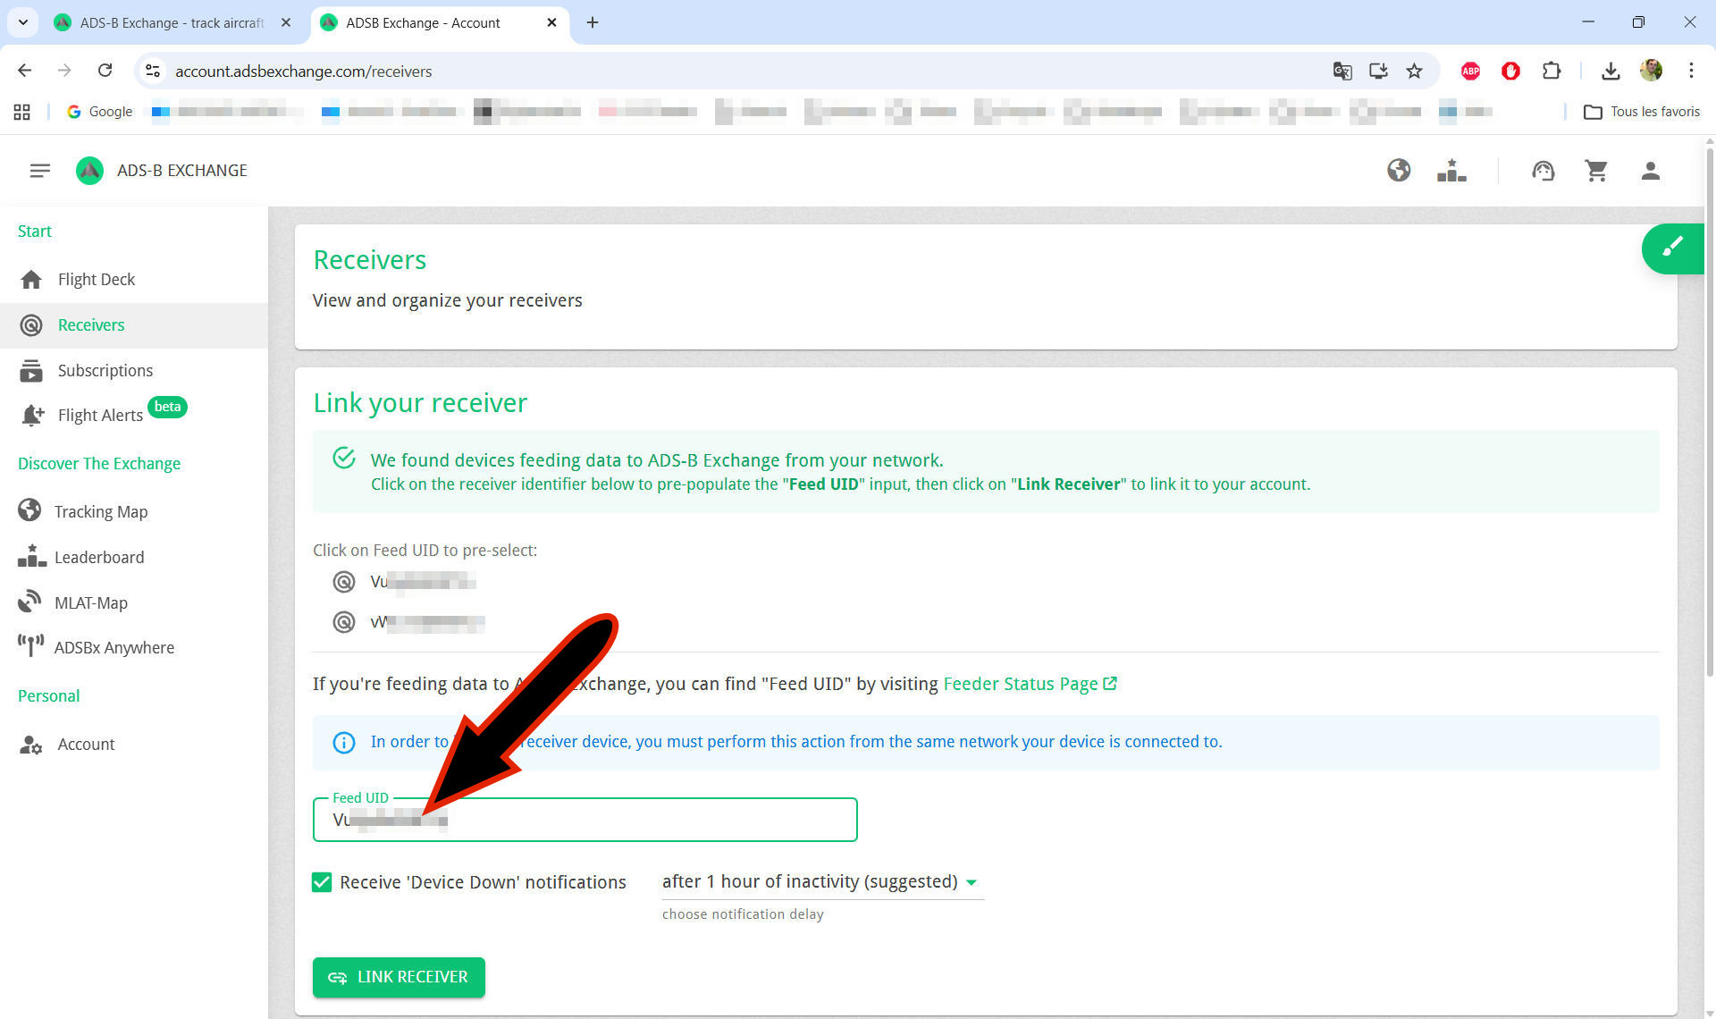
Task: Open a new browser tab
Action: [x=593, y=22]
